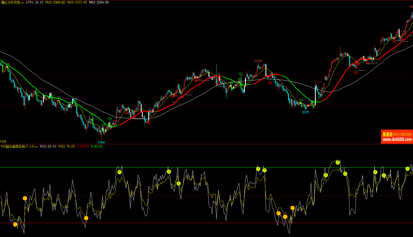
Task: Click the green SS marker just above the 2988 low
Action: [x=103, y=125]
